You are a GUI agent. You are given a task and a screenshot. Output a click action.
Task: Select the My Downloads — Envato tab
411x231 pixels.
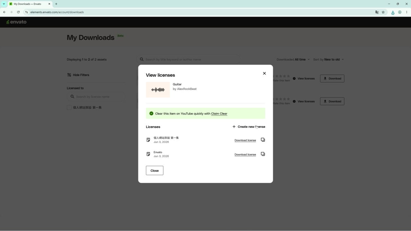tap(30, 4)
